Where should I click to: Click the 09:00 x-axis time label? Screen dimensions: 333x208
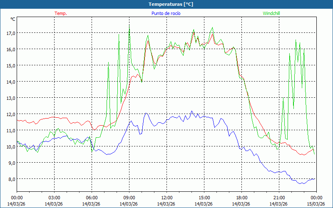[129, 198]
